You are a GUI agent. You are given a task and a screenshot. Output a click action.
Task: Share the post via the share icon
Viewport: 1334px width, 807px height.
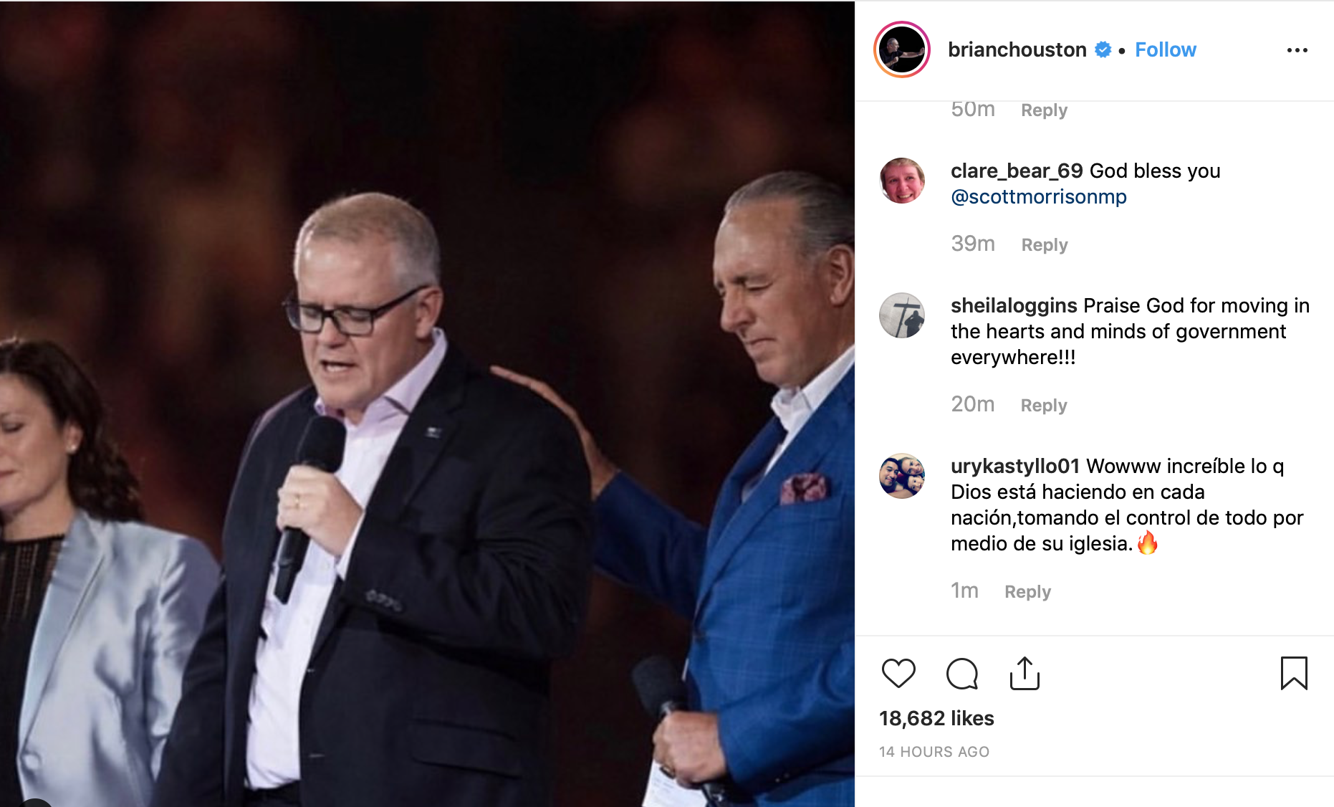(x=1025, y=674)
